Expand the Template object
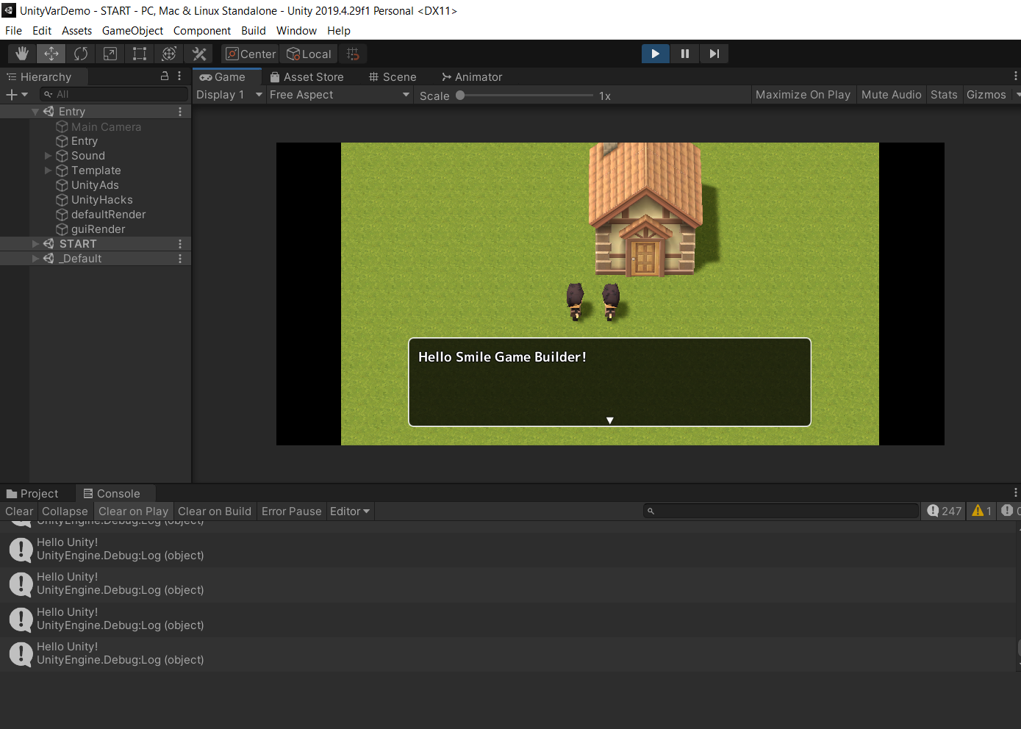The image size is (1021, 729). coord(49,170)
